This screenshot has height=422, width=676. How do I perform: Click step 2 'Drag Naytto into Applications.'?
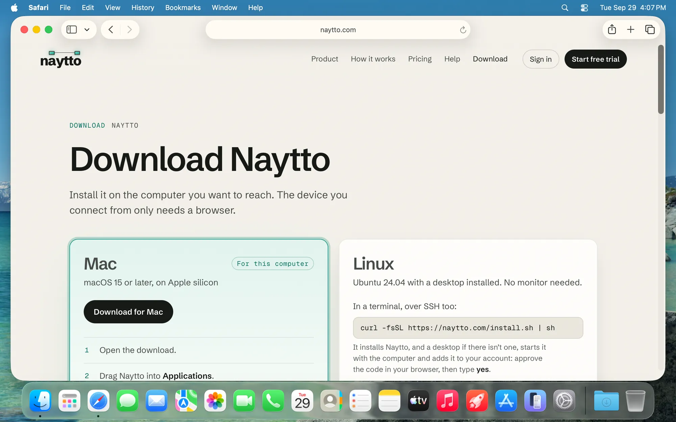pyautogui.click(x=156, y=376)
